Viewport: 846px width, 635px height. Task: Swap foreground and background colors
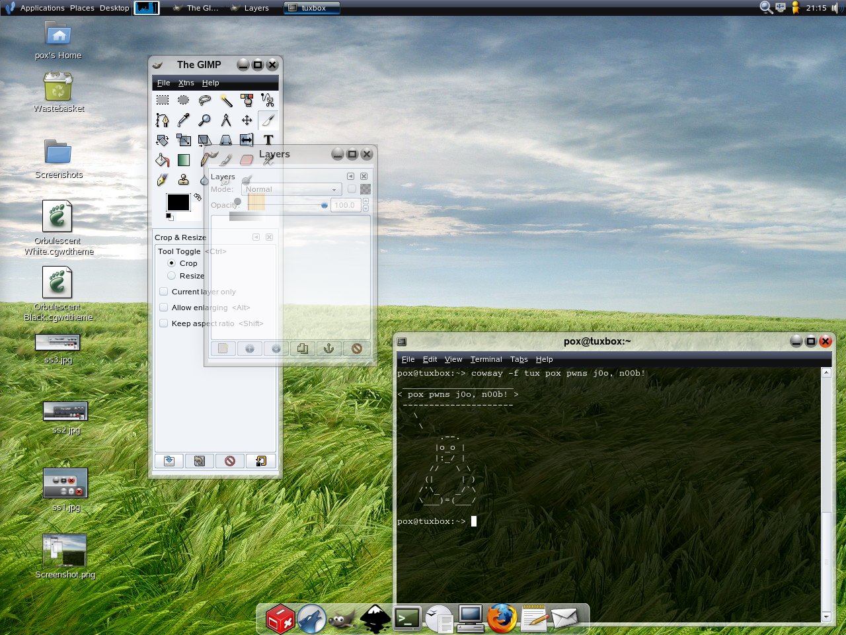pyautogui.click(x=197, y=196)
